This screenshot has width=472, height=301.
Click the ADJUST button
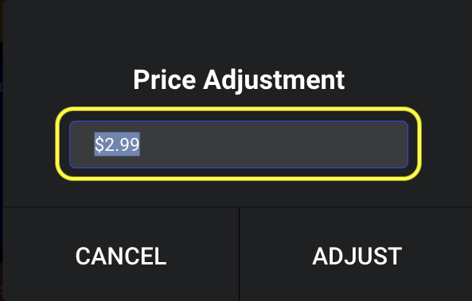pyautogui.click(x=357, y=256)
